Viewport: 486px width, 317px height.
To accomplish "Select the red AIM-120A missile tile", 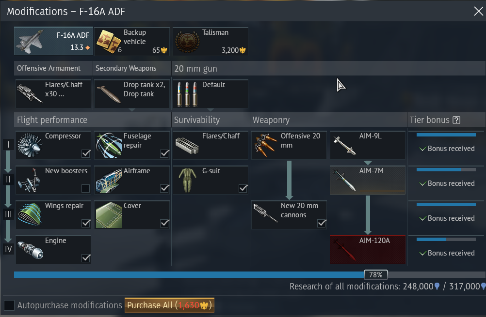I will coord(368,250).
